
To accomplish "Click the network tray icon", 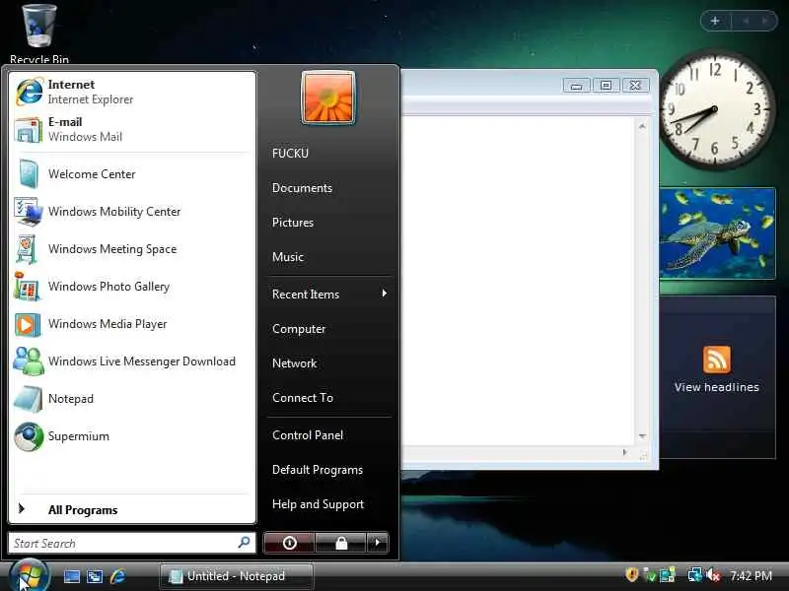I will point(695,574).
